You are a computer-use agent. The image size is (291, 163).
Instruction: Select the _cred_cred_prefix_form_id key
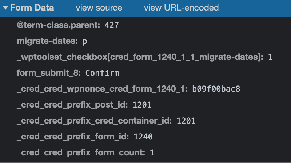pos(73,137)
